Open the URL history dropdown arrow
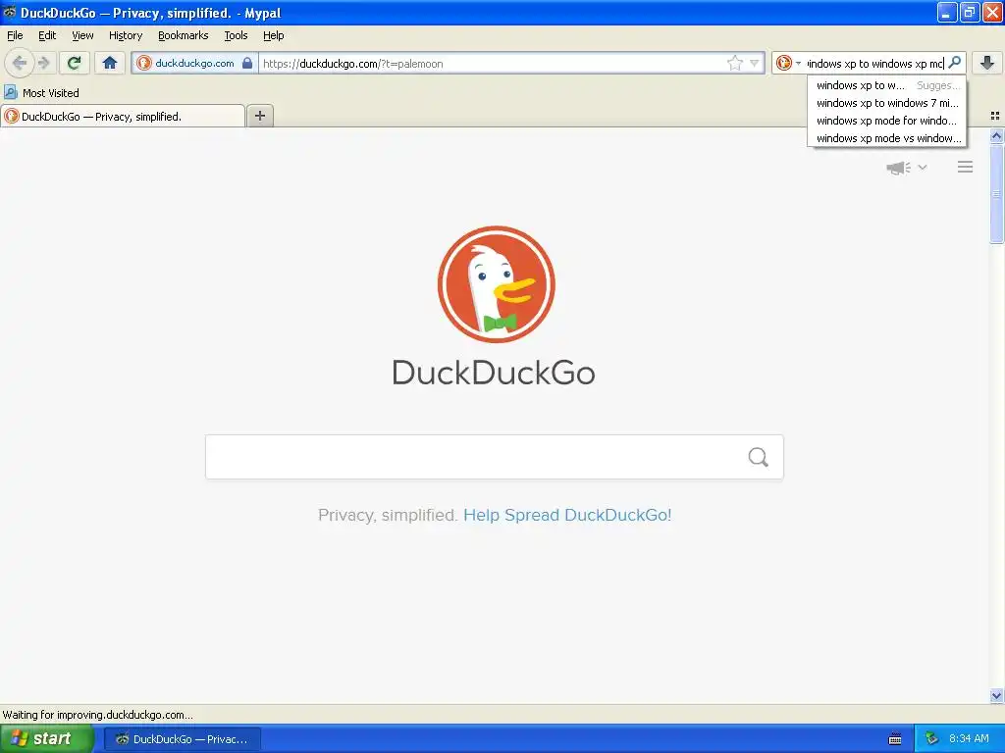The height and width of the screenshot is (753, 1005). tap(755, 63)
